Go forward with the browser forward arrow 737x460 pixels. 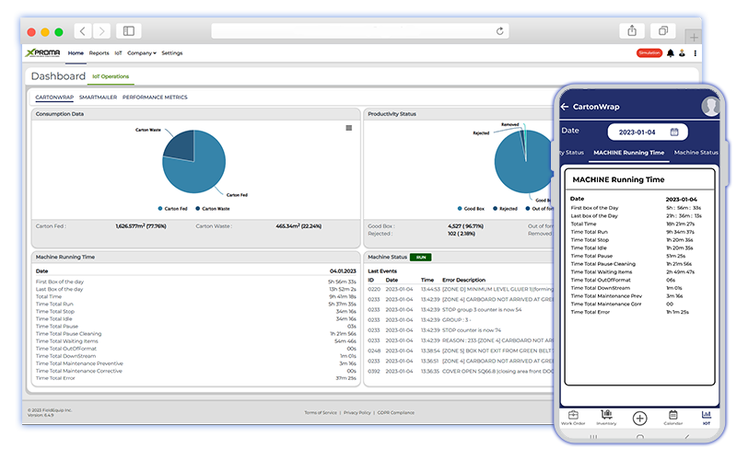(x=101, y=31)
